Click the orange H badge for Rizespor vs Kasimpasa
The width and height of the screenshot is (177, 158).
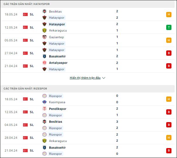tap(169, 99)
